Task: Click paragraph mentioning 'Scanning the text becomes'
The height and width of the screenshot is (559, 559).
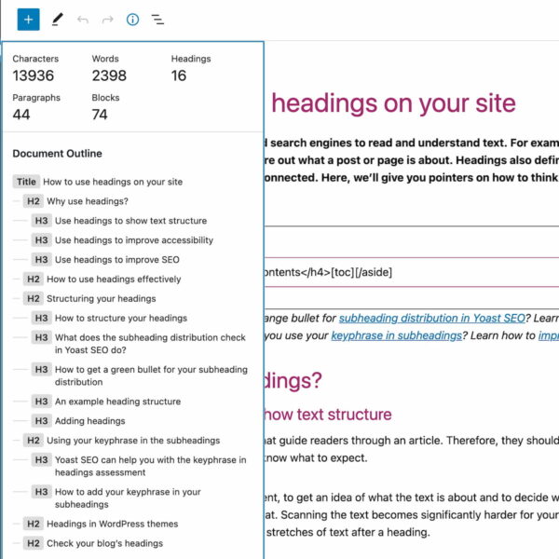Action: click(x=412, y=515)
